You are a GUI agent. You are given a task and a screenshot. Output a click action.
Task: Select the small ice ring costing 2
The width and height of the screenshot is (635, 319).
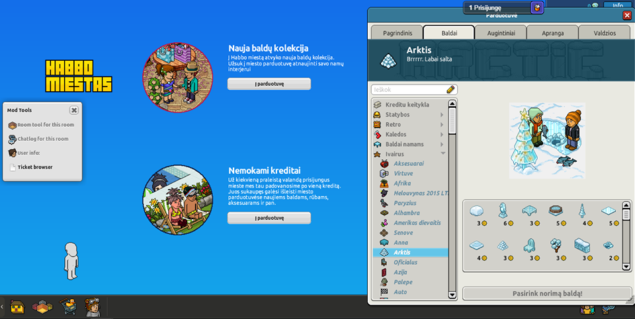click(609, 245)
